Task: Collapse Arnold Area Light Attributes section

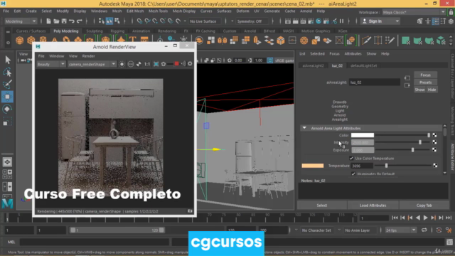Action: click(x=304, y=128)
